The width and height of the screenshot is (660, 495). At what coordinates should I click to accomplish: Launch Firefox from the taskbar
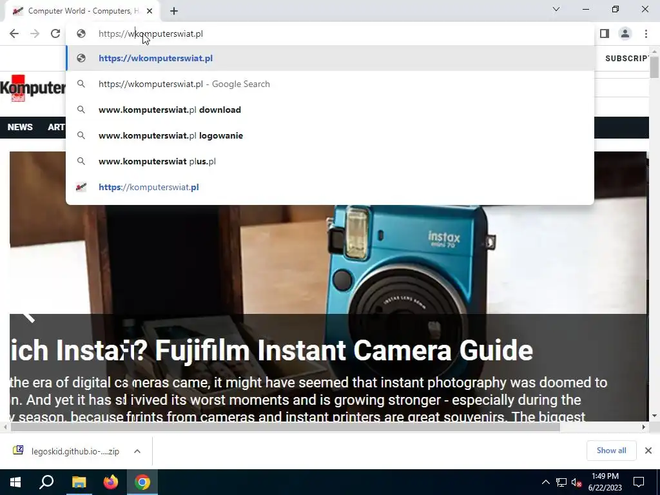111,482
